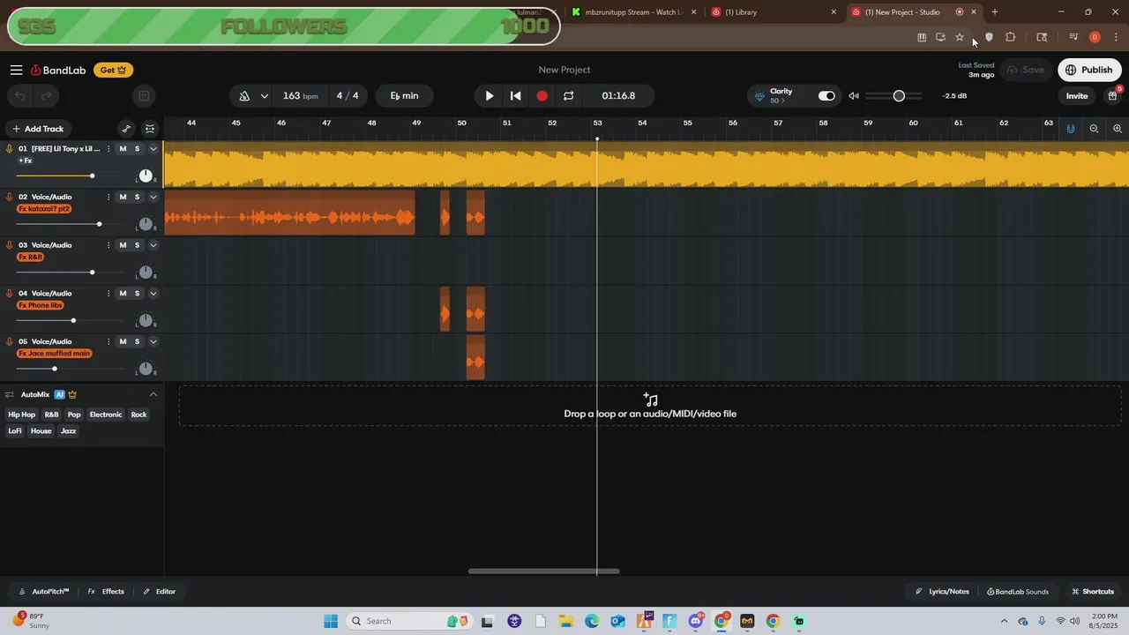1129x635 pixels.
Task: Mute master output via speaker icon
Action: pyautogui.click(x=854, y=96)
